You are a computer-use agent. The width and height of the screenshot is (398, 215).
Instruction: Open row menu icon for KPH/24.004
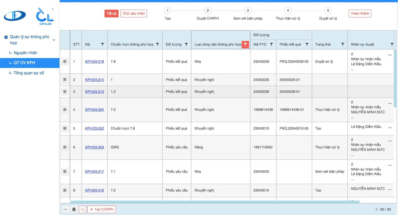[x=65, y=110]
